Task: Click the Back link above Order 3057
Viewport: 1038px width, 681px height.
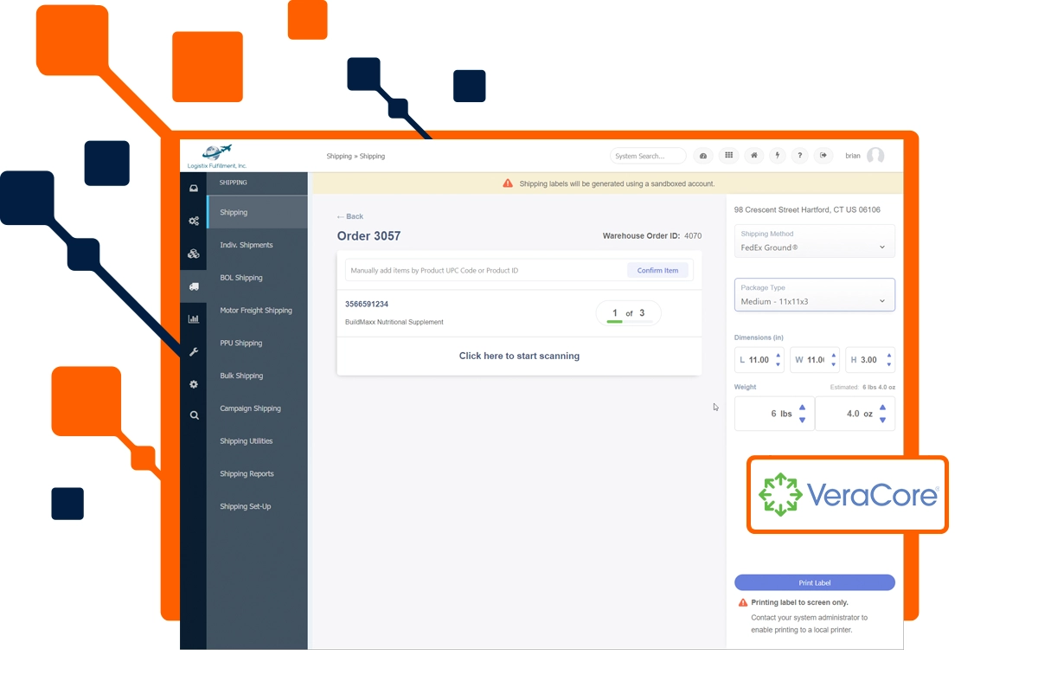Action: pyautogui.click(x=349, y=215)
